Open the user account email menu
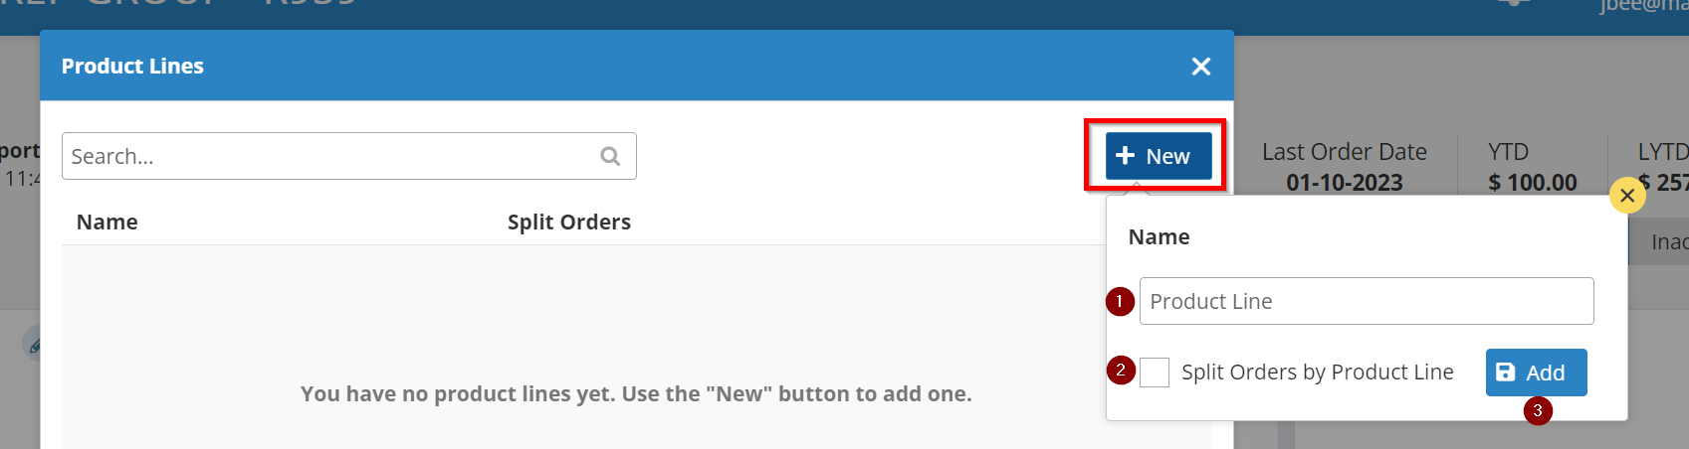Screen dimensions: 1689x449 tap(1642, 6)
